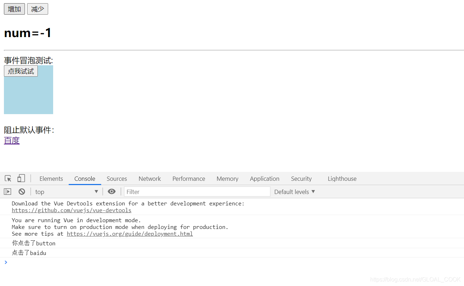Select the '点击了baidu' log message
The height and width of the screenshot is (286, 464).
[x=29, y=253]
